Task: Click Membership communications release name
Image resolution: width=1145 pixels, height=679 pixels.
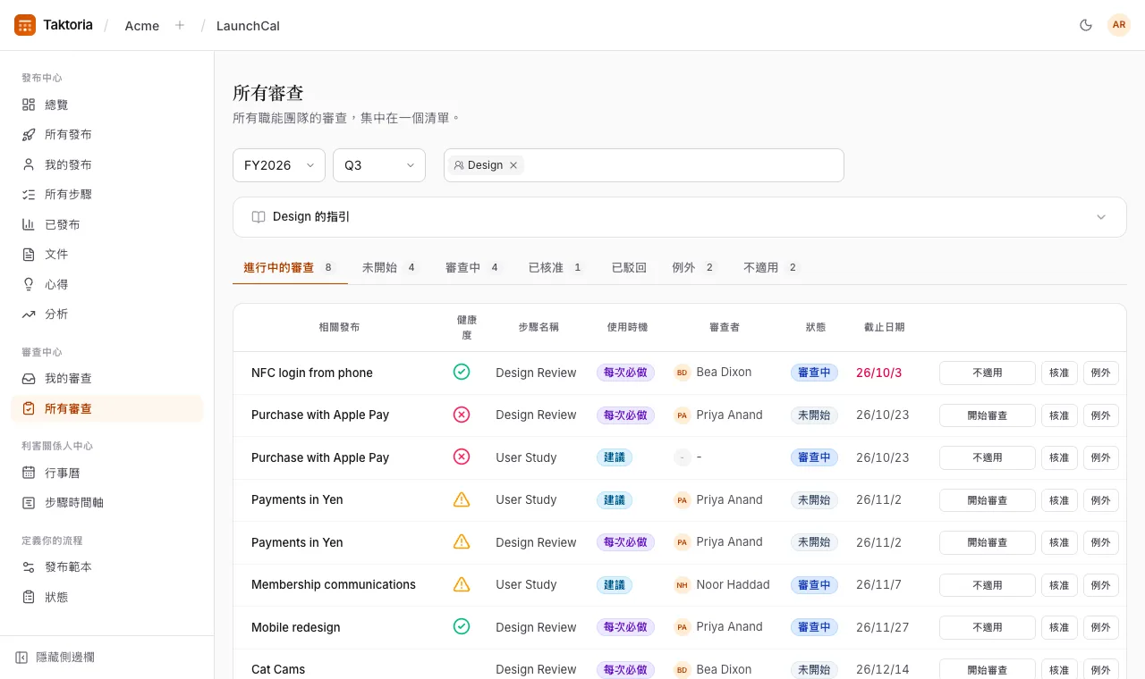Action: pos(334,584)
